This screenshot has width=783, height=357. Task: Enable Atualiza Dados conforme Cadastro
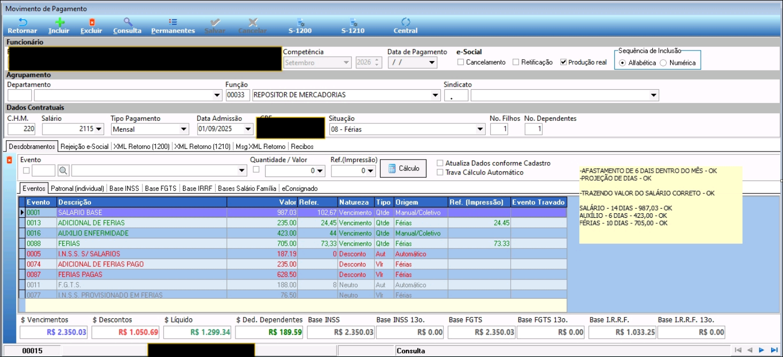[440, 163]
